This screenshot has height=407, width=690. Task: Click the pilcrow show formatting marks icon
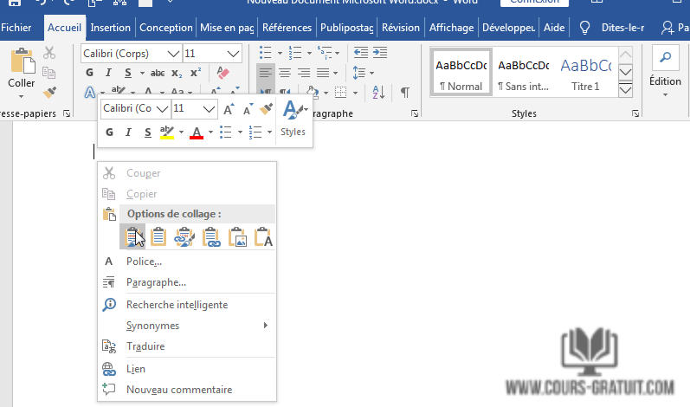403,92
